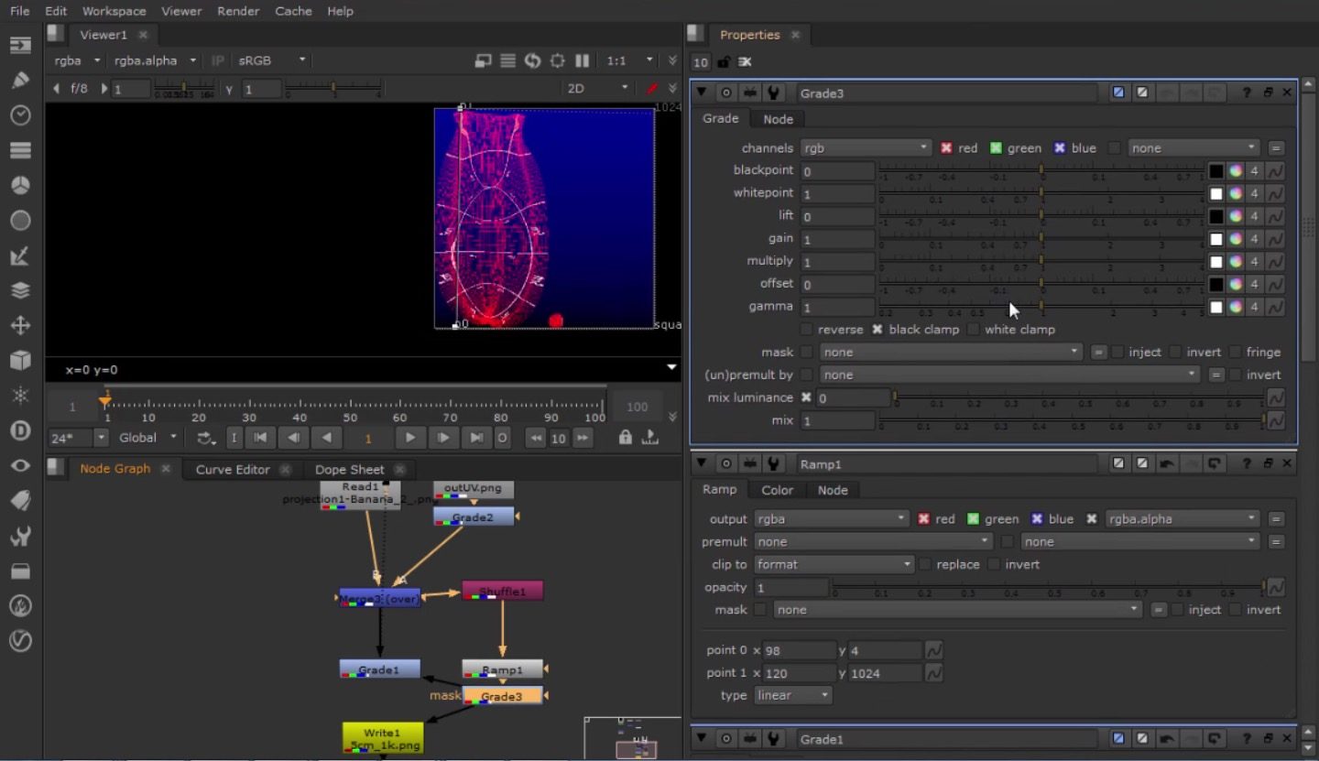Open the Transform nodes move icon
This screenshot has height=761, width=1319.
[20, 325]
